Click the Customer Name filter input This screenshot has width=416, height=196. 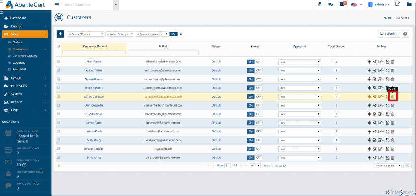[x=94, y=53]
